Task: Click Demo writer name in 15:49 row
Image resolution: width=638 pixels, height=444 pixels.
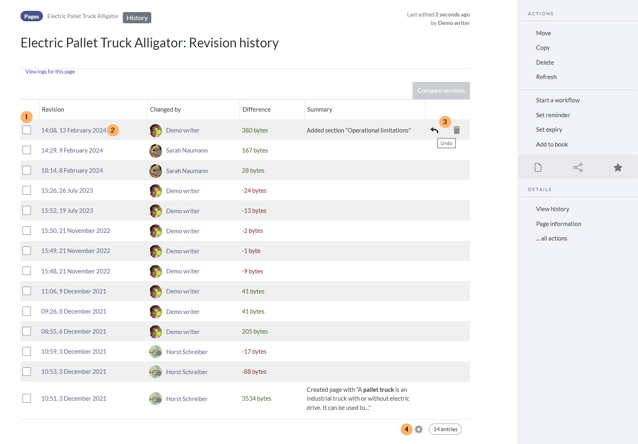Action: pyautogui.click(x=183, y=251)
